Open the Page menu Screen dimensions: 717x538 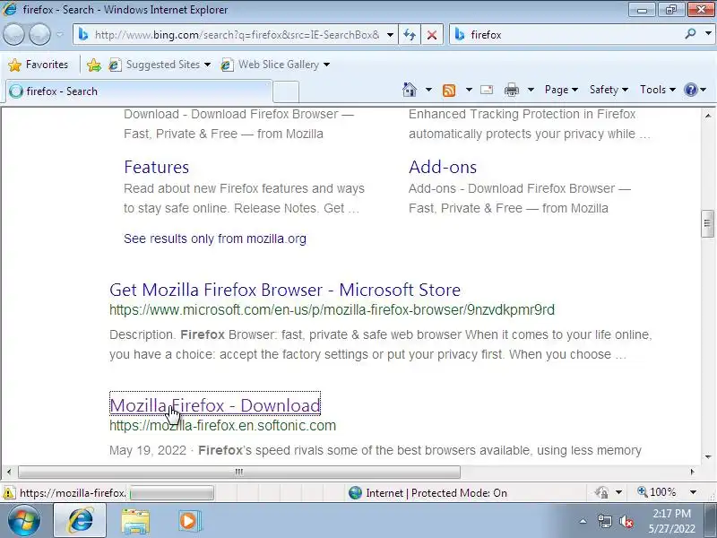(x=561, y=90)
